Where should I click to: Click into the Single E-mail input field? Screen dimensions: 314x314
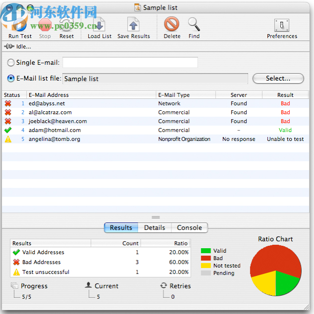point(130,62)
